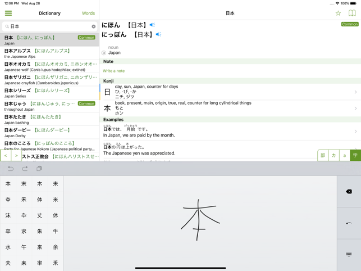Open the book icon in header

click(352, 13)
